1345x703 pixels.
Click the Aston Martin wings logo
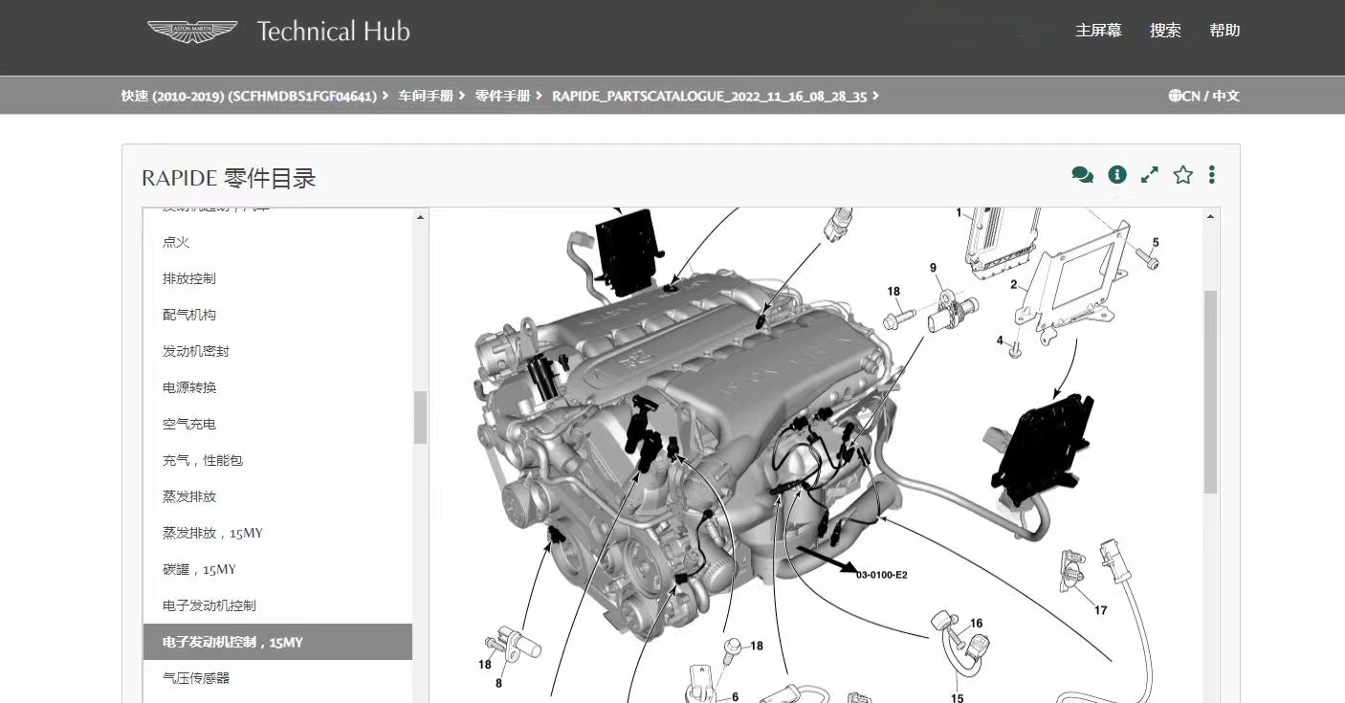pos(192,32)
